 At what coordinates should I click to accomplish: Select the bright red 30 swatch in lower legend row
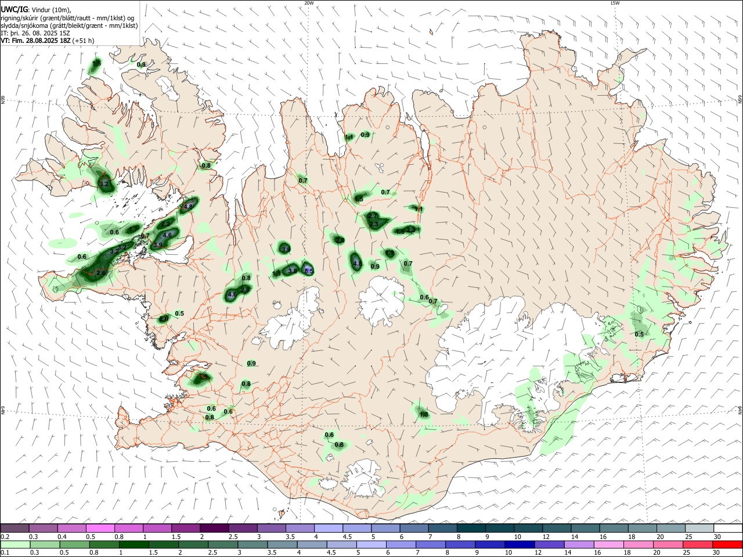tap(727, 544)
